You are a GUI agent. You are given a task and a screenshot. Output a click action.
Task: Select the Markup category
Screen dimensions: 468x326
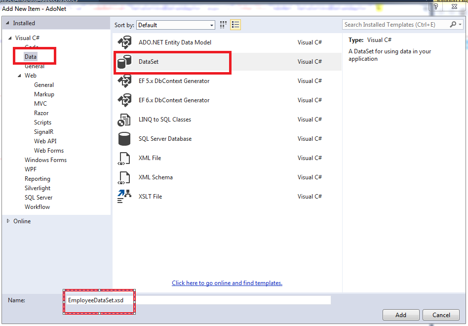(x=44, y=94)
